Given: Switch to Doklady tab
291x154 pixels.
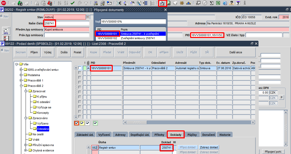Looking at the screenshot, I should coord(175,135).
